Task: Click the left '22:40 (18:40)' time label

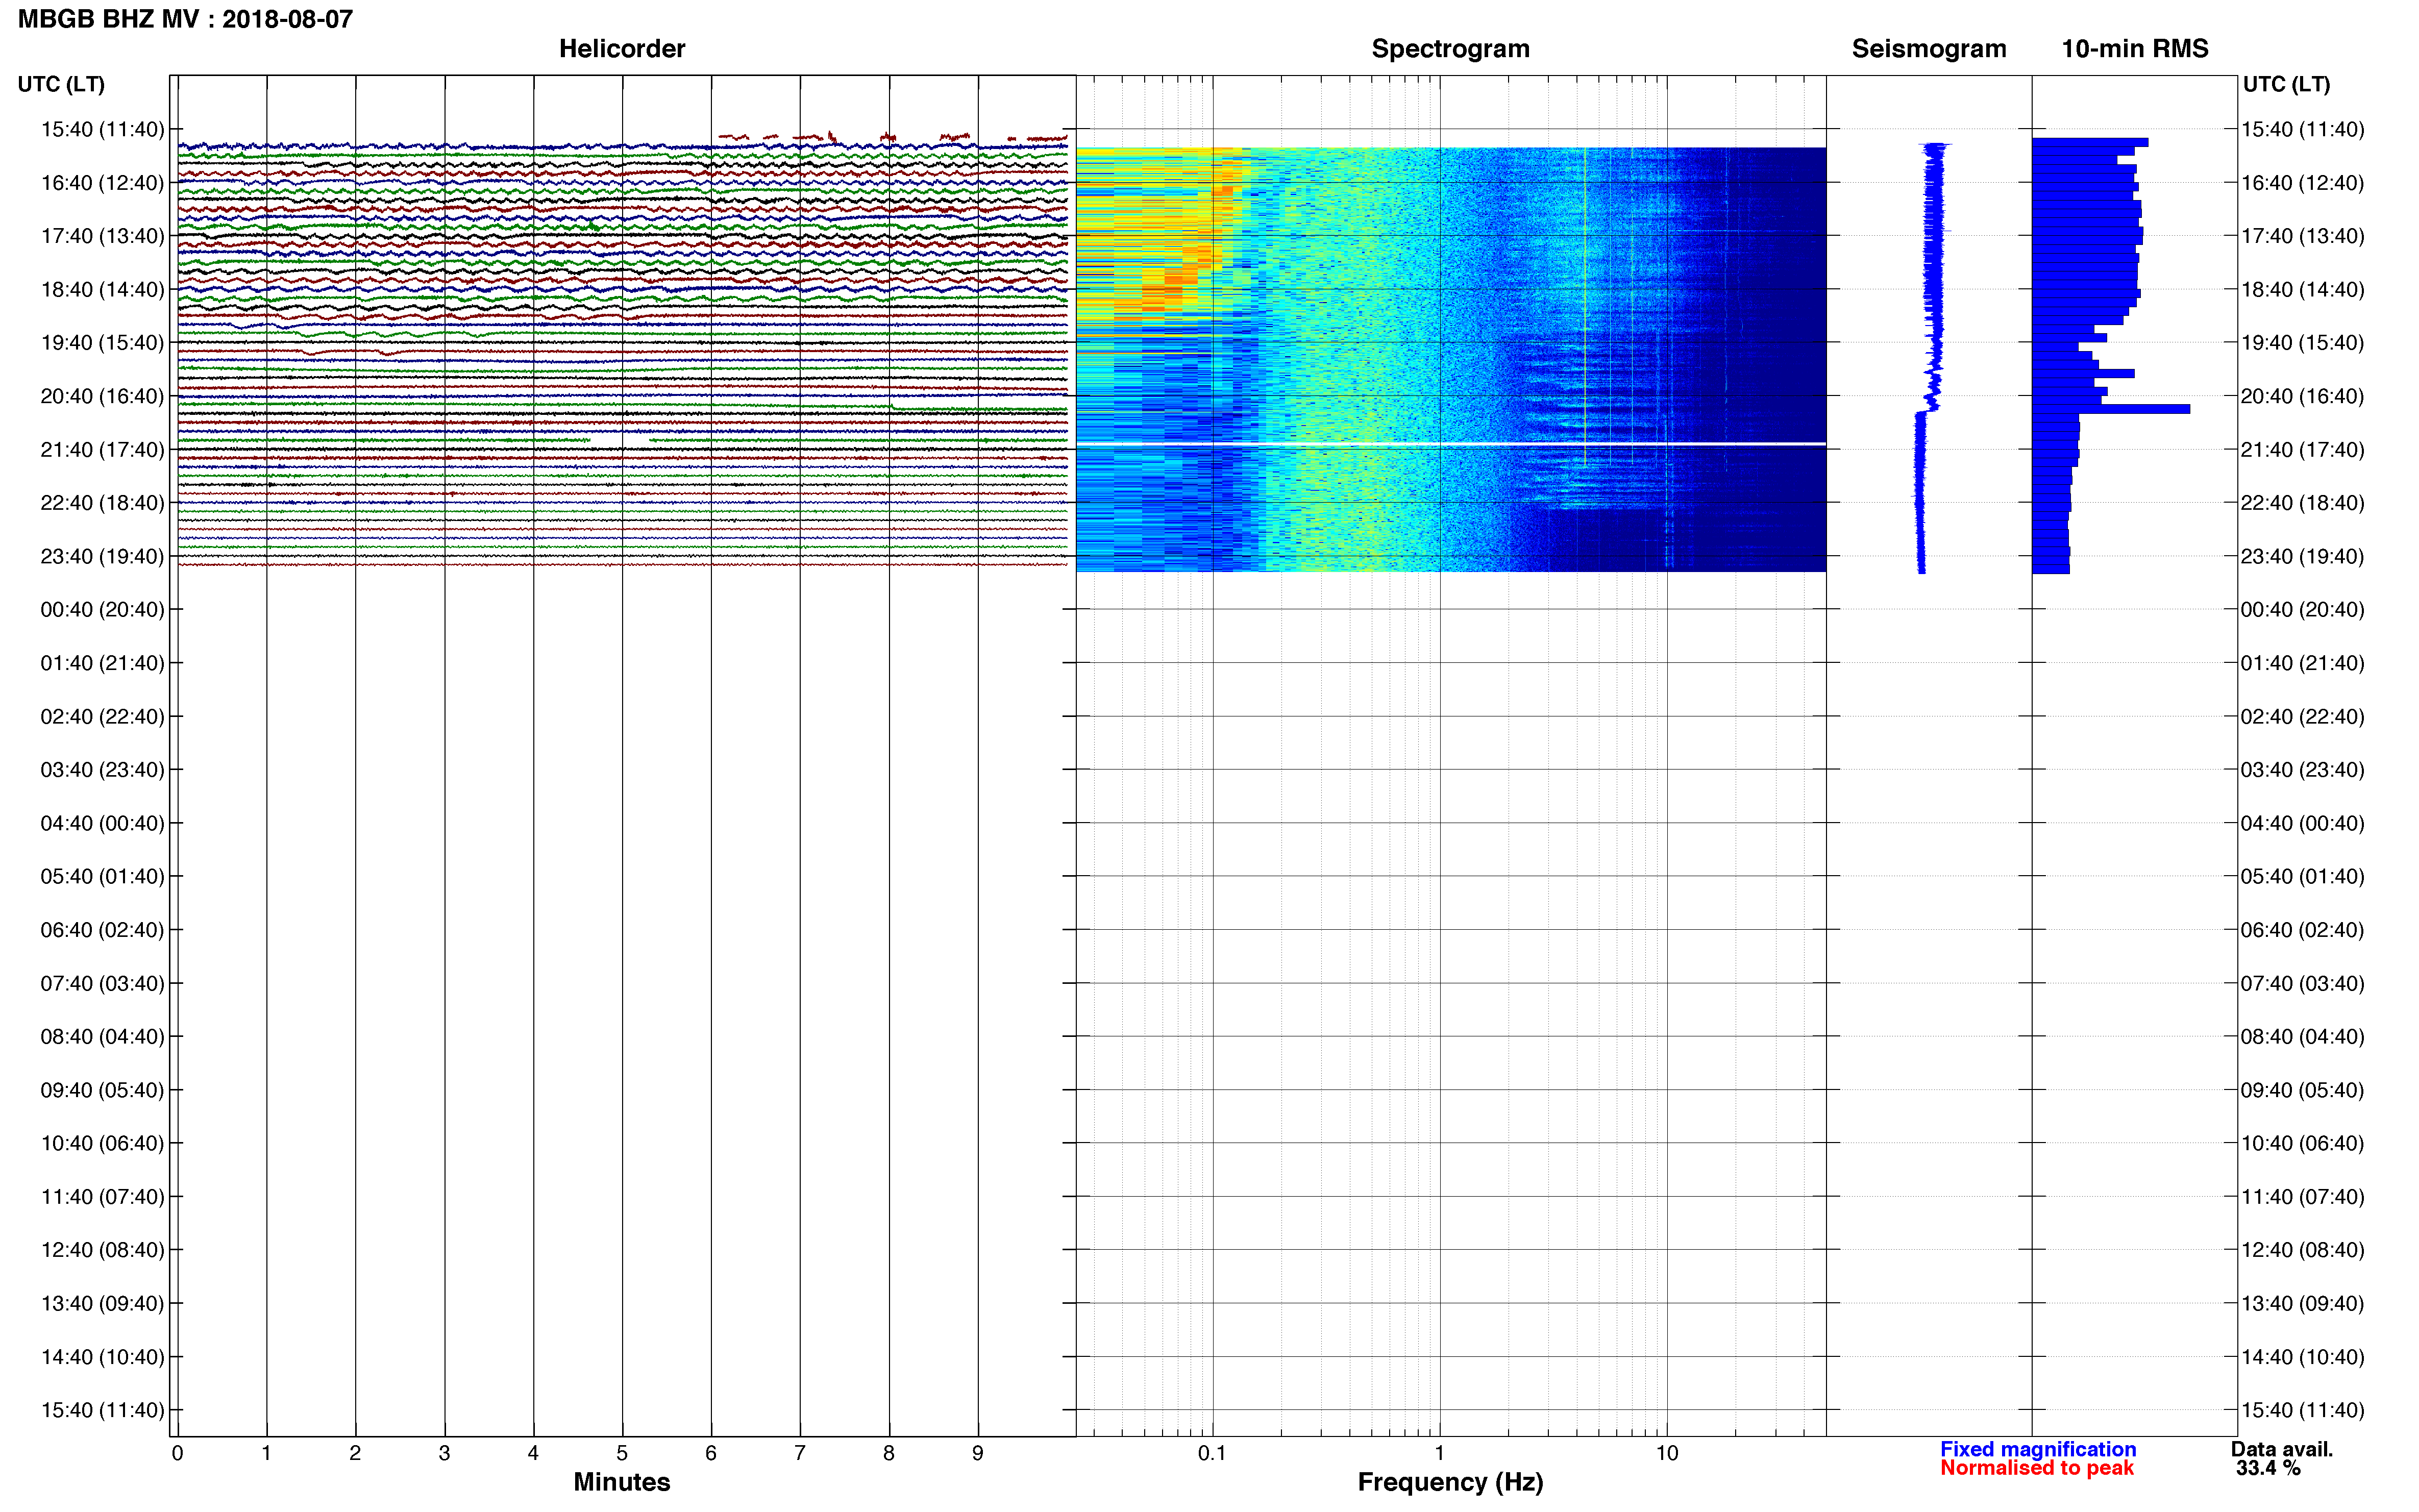Action: click(x=102, y=503)
